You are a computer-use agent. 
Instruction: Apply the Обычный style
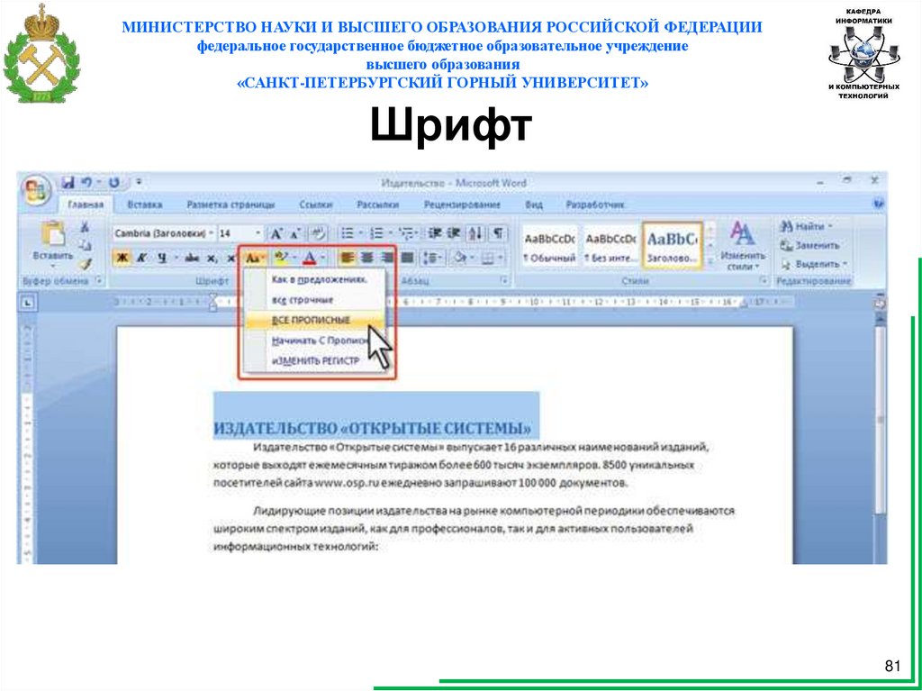coord(550,246)
